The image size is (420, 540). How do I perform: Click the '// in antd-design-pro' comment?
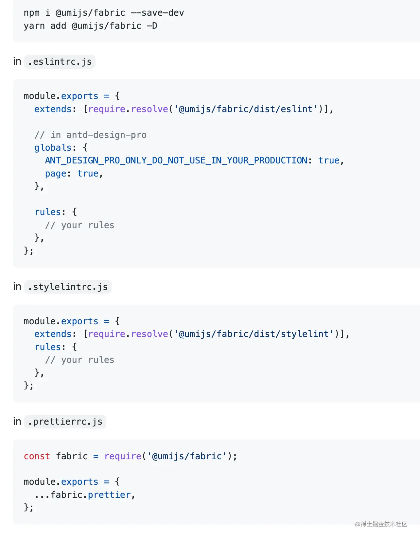coord(90,135)
